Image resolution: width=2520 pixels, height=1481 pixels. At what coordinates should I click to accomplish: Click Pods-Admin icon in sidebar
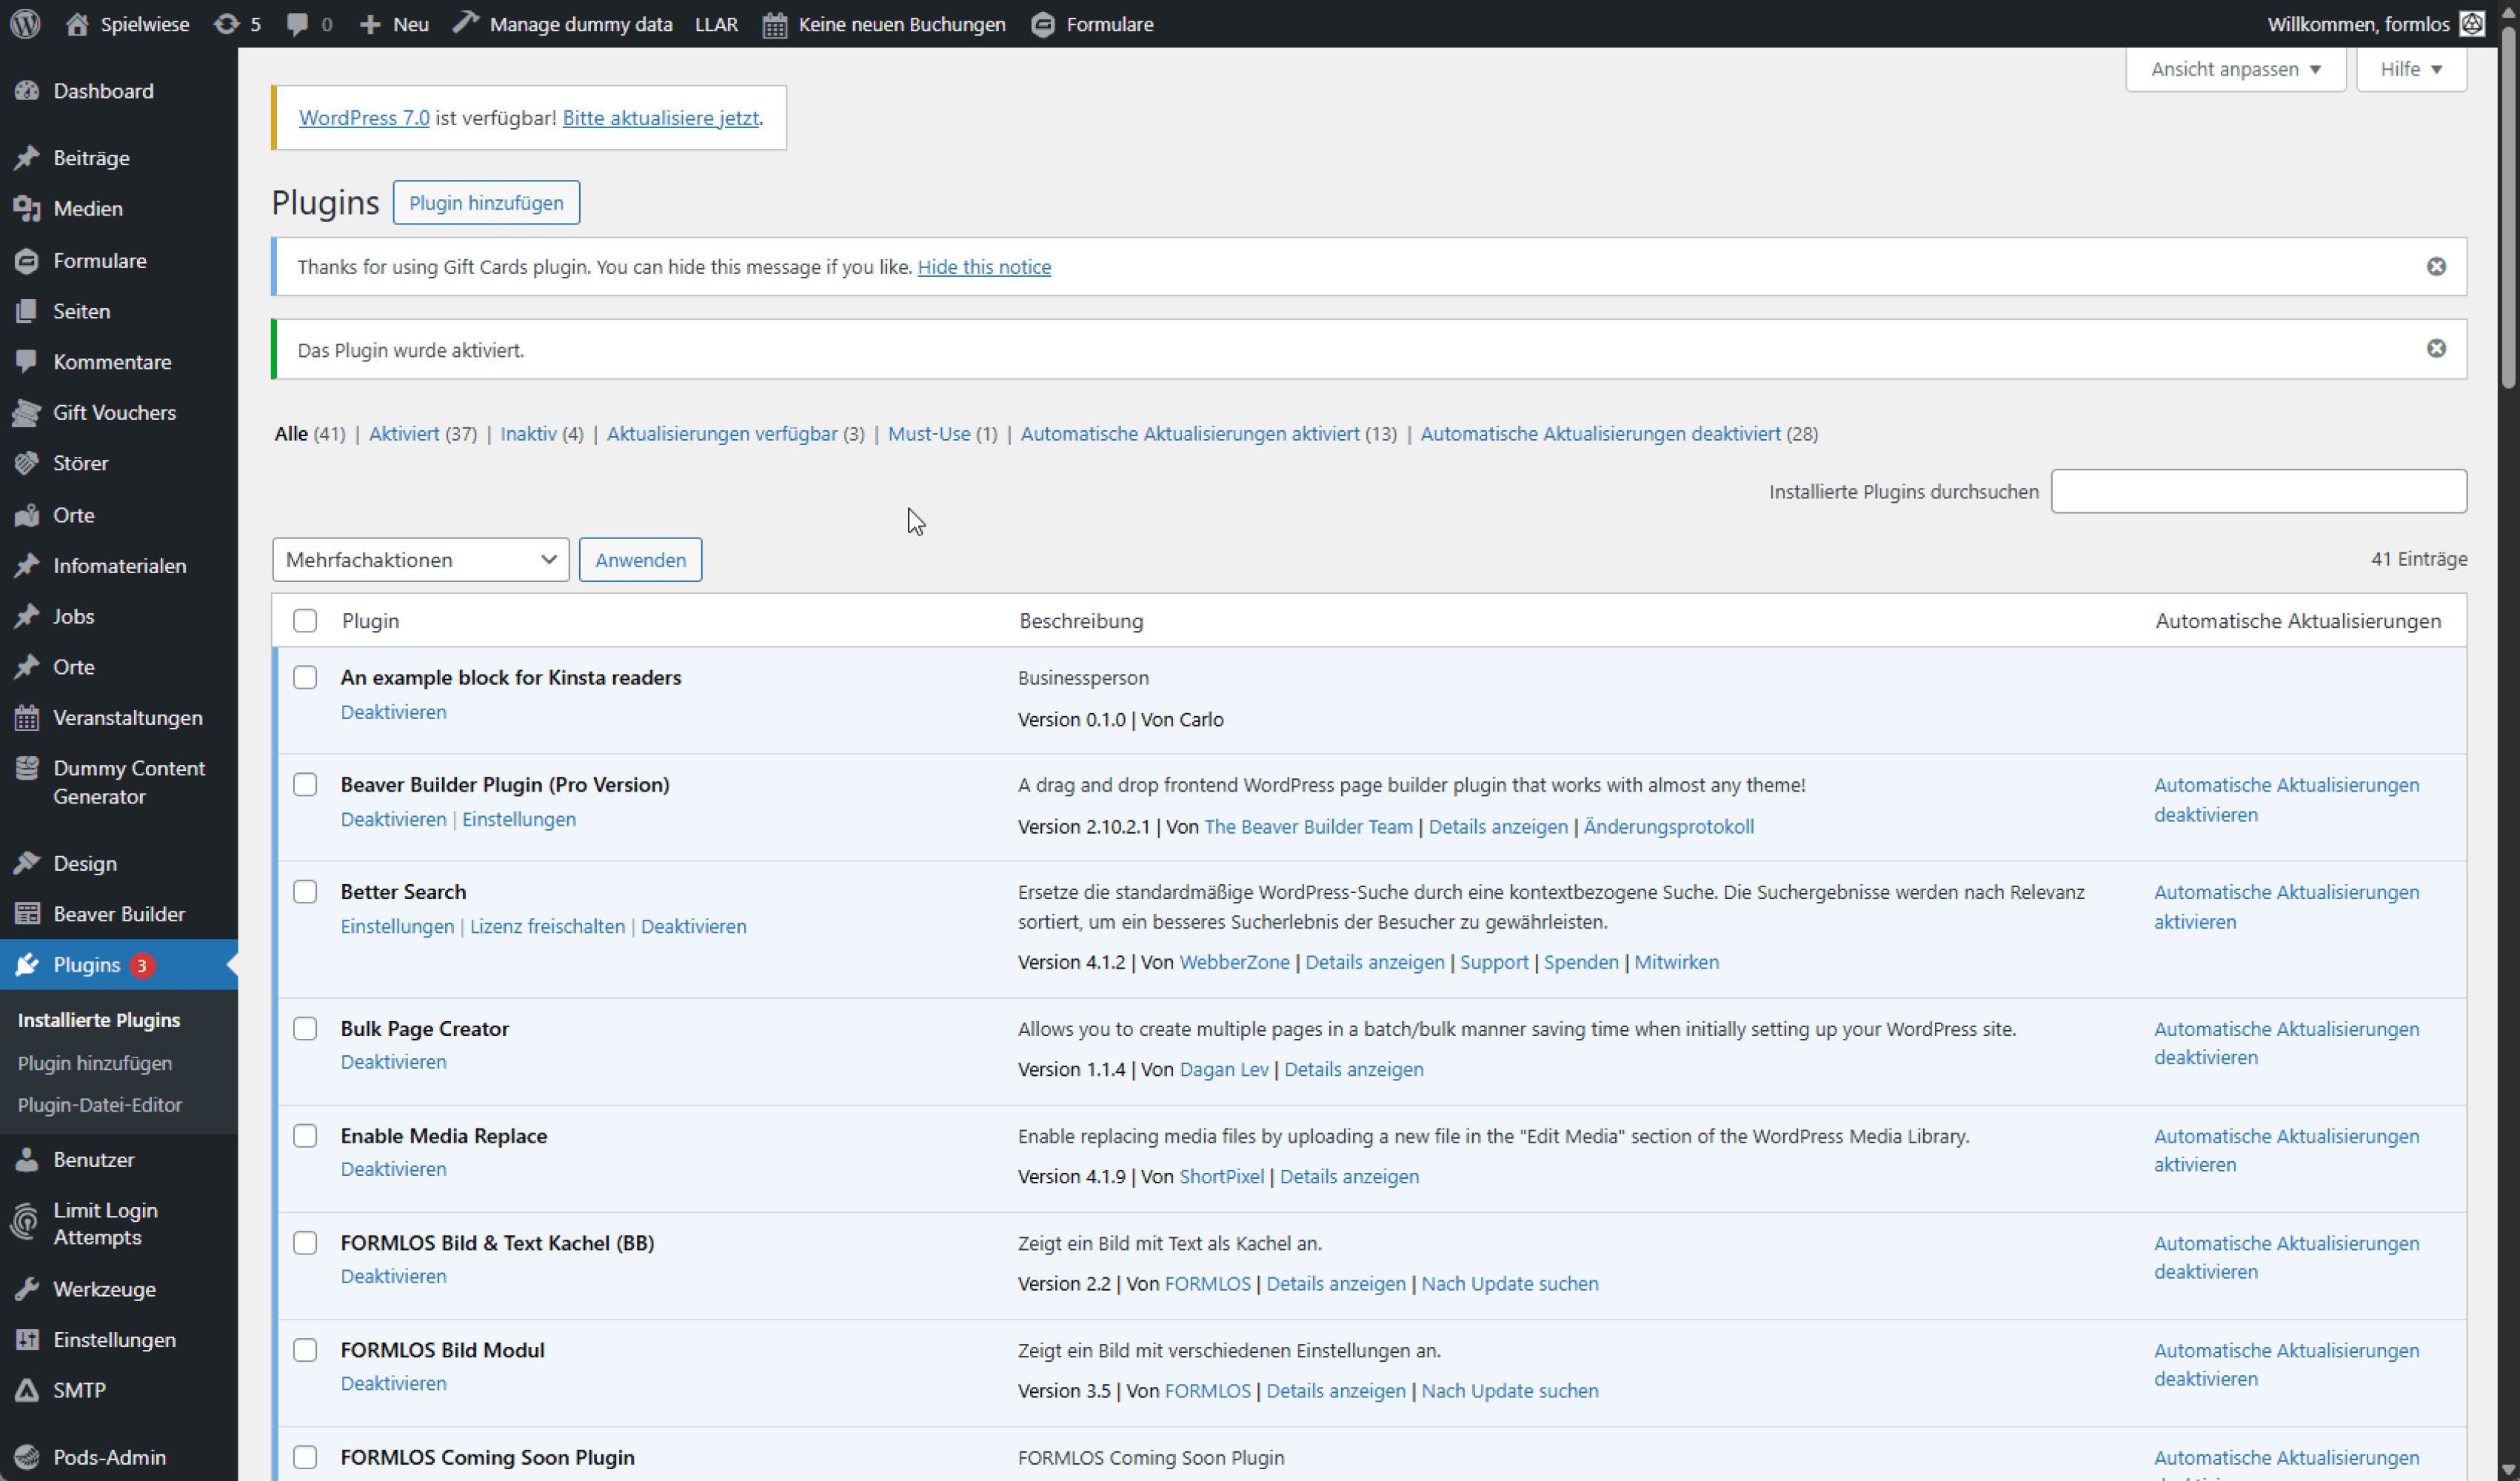click(27, 1457)
